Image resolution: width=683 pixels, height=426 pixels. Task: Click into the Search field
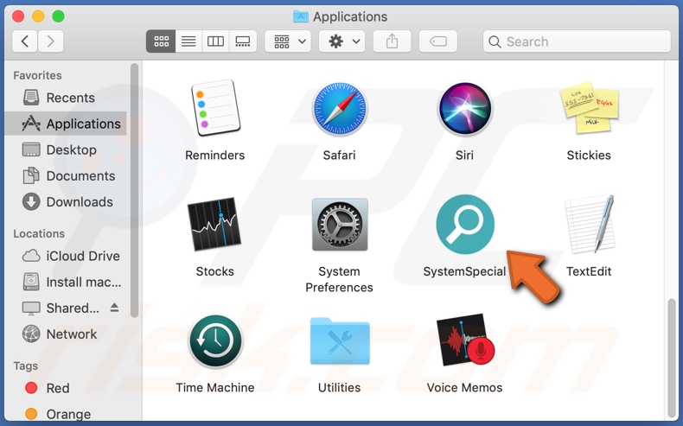(x=577, y=41)
